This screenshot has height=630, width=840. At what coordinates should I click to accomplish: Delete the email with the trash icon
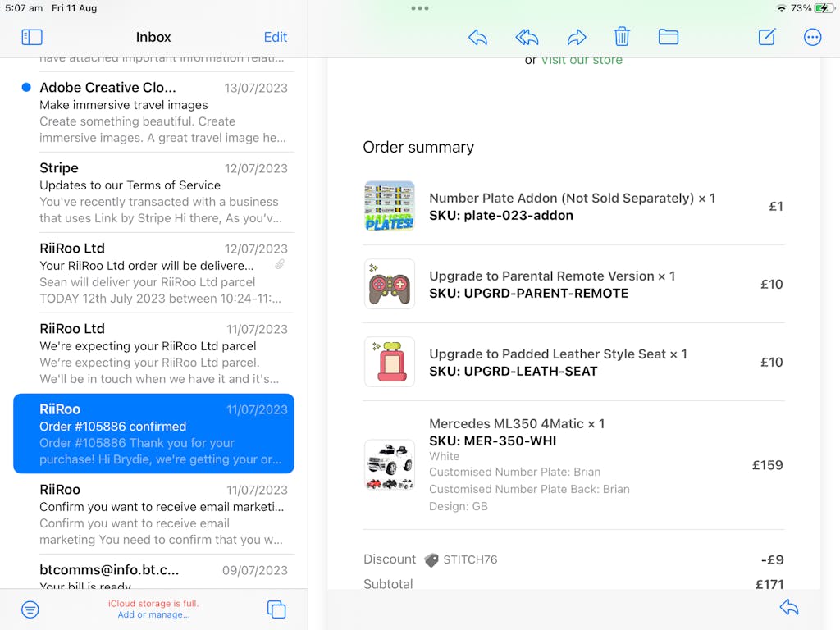pos(622,37)
